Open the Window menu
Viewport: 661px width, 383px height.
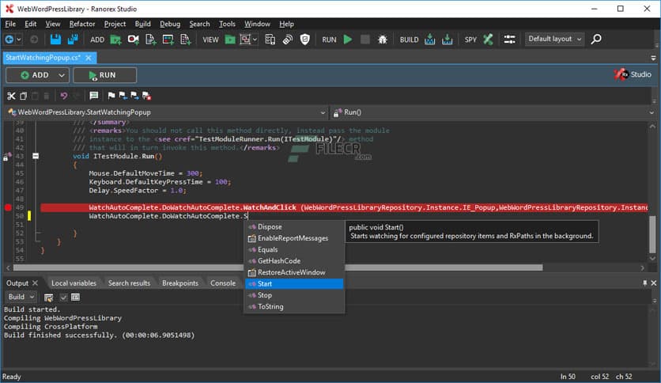[x=257, y=24]
